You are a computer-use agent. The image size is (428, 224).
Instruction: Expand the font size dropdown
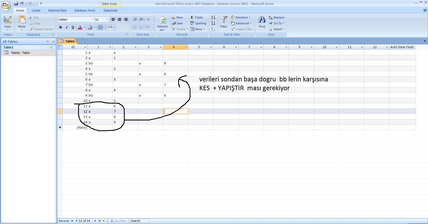click(107, 20)
